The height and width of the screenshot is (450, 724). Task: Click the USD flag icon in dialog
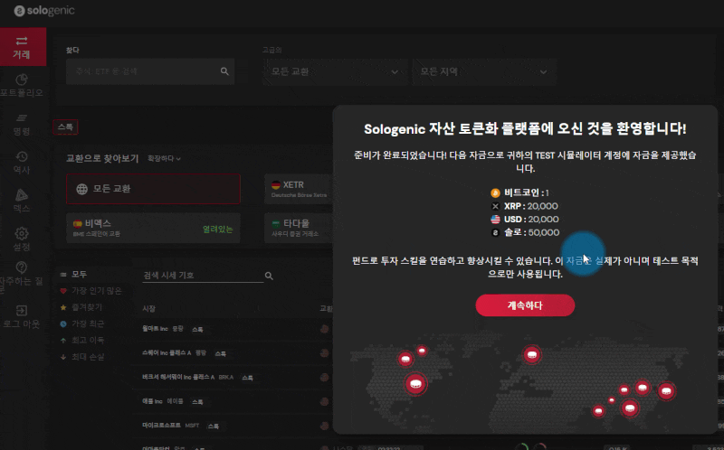(495, 219)
